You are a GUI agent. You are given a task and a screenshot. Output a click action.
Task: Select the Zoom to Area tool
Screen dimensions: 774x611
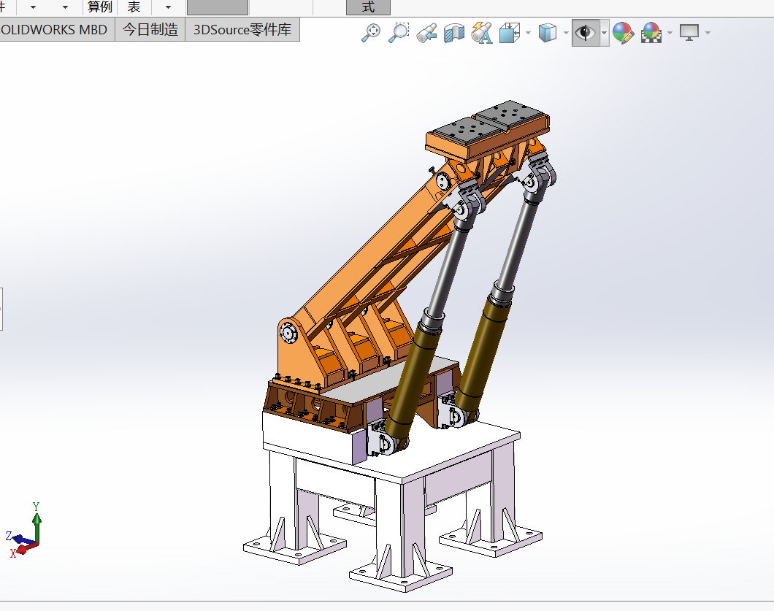click(x=399, y=33)
